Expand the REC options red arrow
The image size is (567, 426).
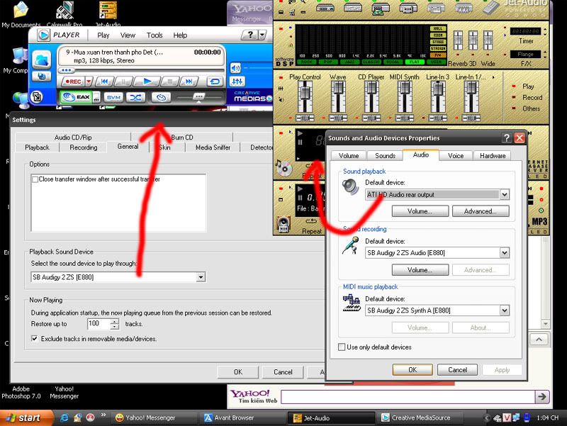[x=89, y=82]
